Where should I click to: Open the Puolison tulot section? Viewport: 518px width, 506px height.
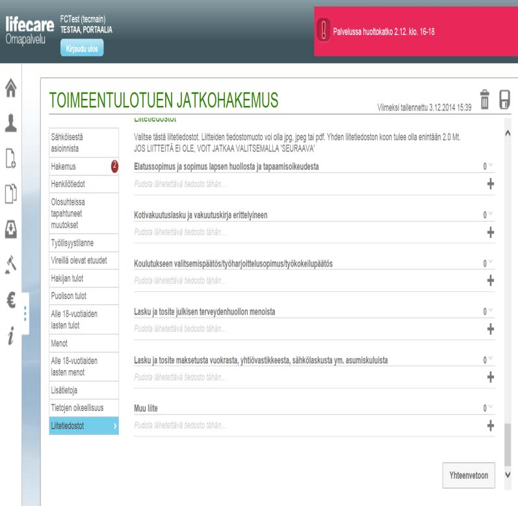(84, 296)
